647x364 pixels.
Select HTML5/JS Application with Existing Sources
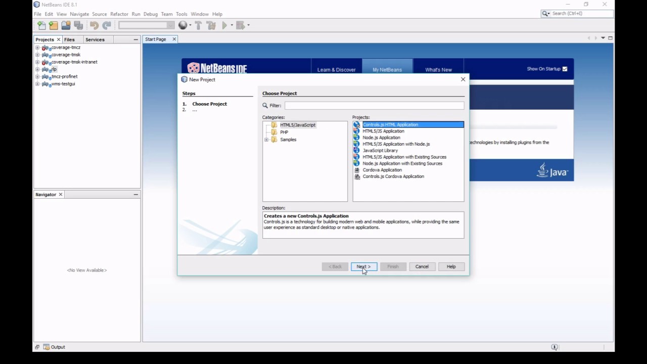click(x=404, y=157)
